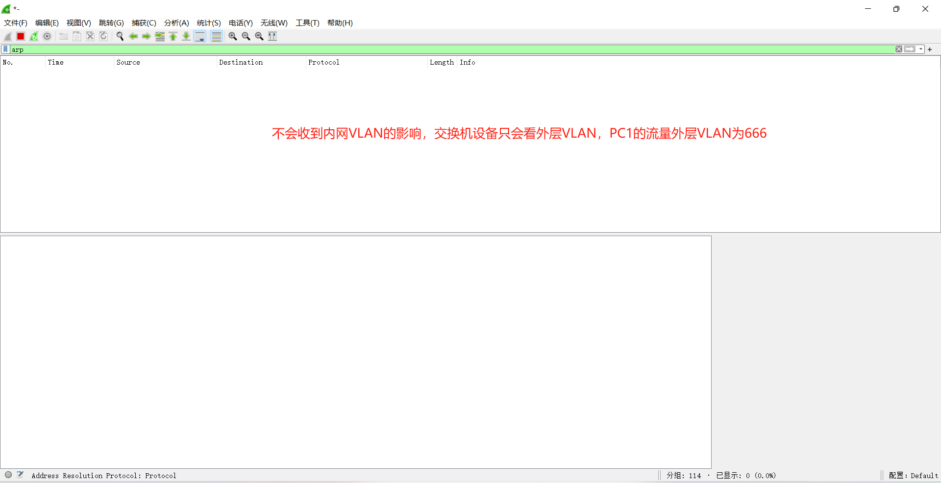Click the 配置: Default profile label
Screen dimensions: 941x483
(914, 476)
